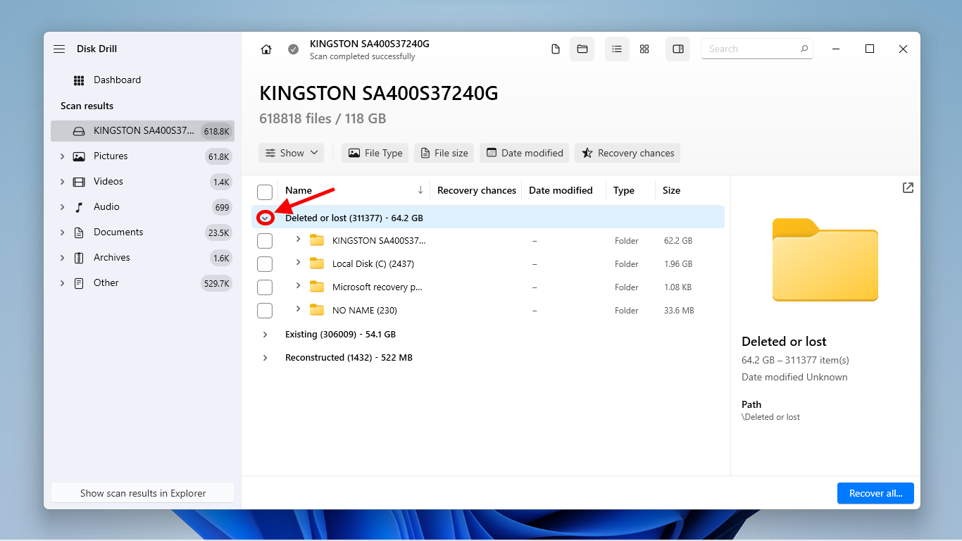Sort by Name column header
The height and width of the screenshot is (541, 962).
[x=299, y=190]
